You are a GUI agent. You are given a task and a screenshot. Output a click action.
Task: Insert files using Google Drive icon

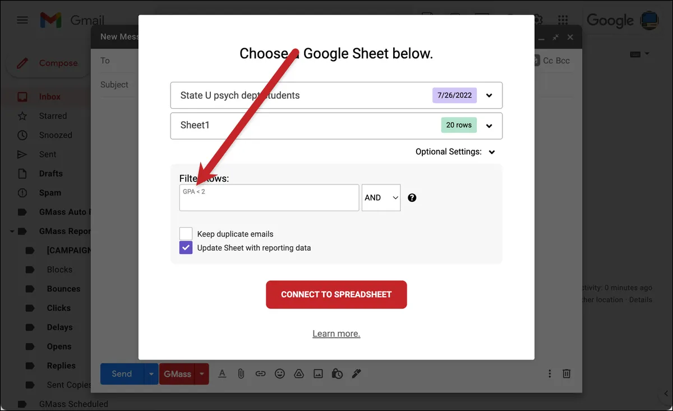coord(299,373)
